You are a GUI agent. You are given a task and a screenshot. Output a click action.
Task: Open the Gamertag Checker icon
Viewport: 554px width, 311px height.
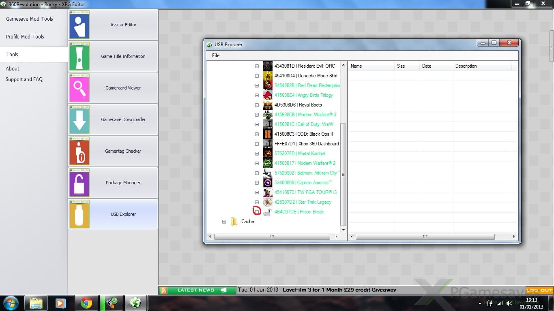79,151
